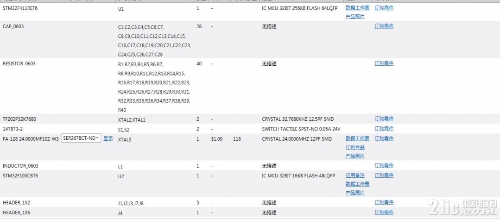Click 订购零件 in the INDUCTOR_0603 row

[x=384, y=165]
